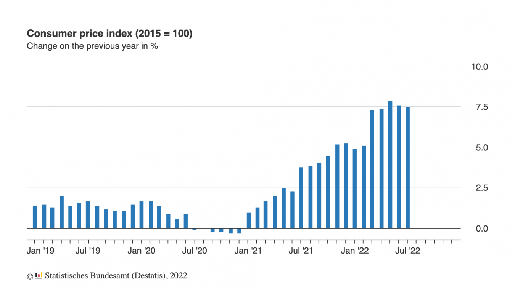The width and height of the screenshot is (515, 289).
Task: Click the "Jul '21" x-axis label
Action: (x=301, y=251)
